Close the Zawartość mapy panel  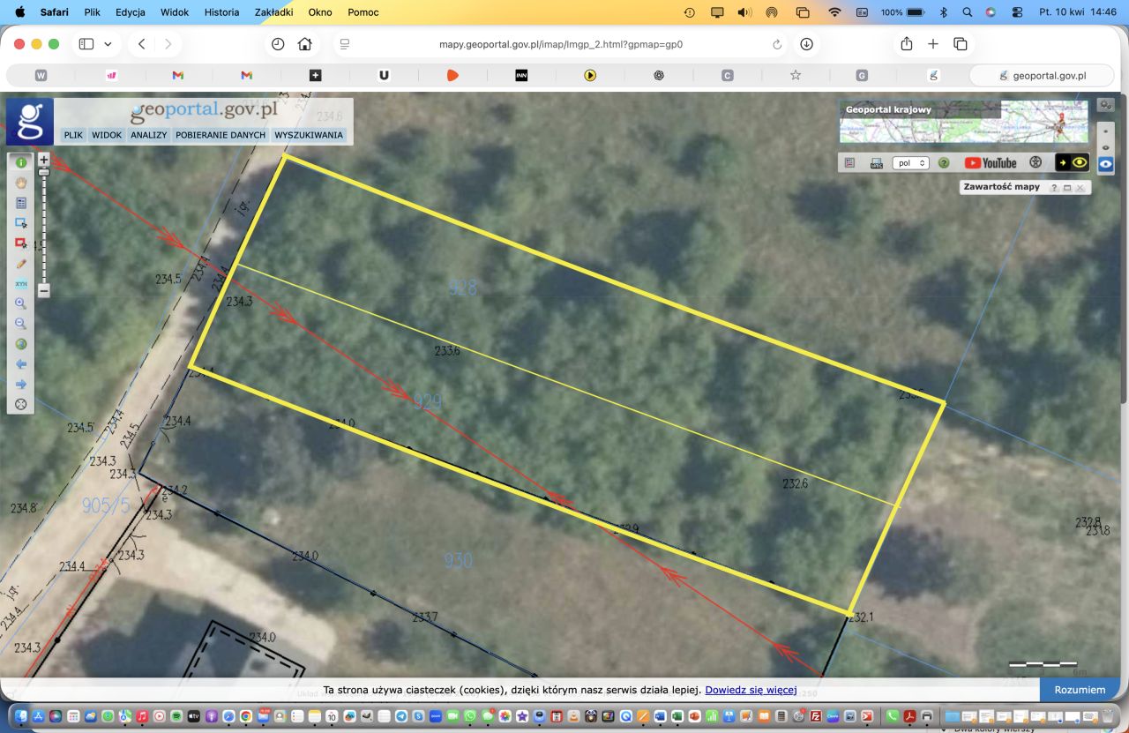pos(1080,188)
